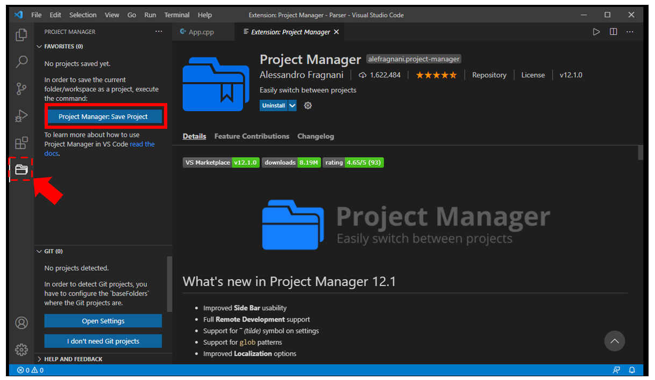Click I don't need Git projects button
The width and height of the screenshot is (655, 380).
(x=103, y=341)
